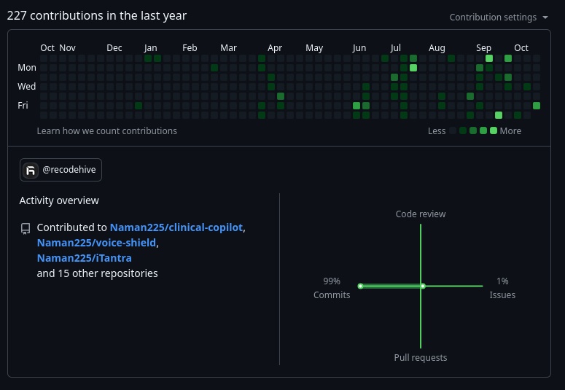Click the Mon weekday label
The width and height of the screenshot is (565, 390).
click(x=27, y=67)
